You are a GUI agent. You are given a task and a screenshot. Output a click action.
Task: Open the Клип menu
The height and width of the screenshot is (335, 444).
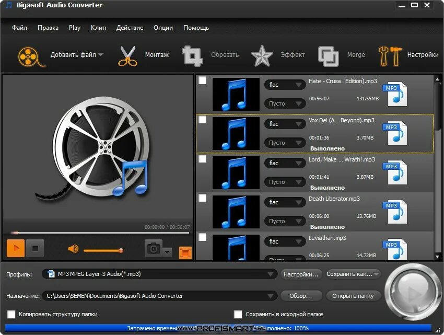click(98, 28)
